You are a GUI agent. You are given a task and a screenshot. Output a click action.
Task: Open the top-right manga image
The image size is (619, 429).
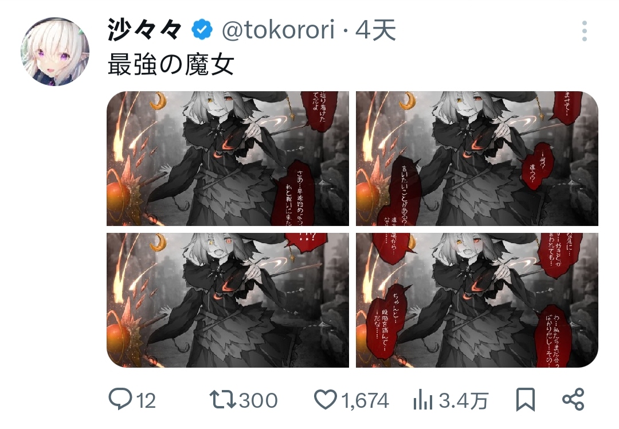tap(477, 158)
